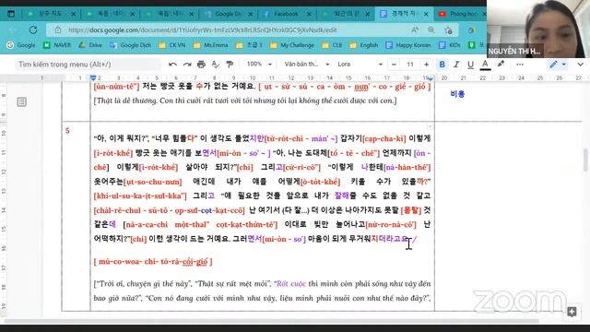View site information lock icon
Image resolution: width=590 pixels, height=332 pixels.
(57, 30)
